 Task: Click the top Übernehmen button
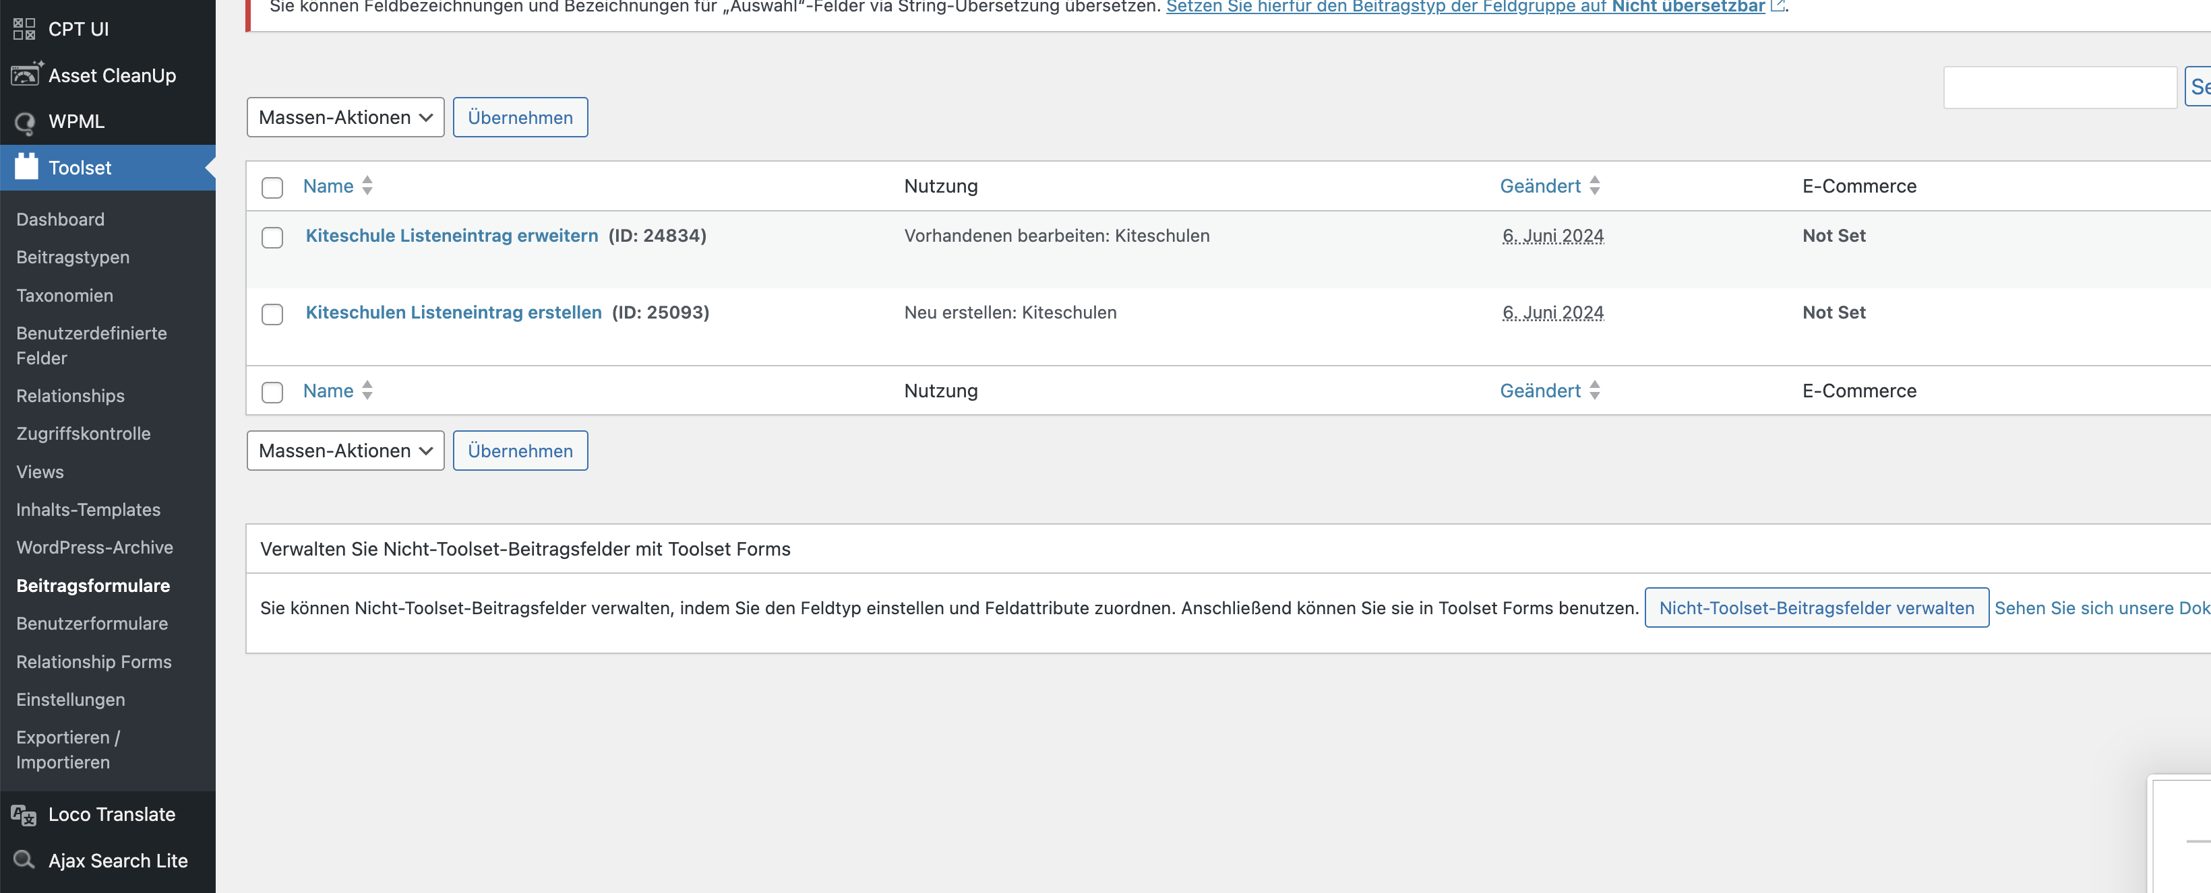coord(520,118)
